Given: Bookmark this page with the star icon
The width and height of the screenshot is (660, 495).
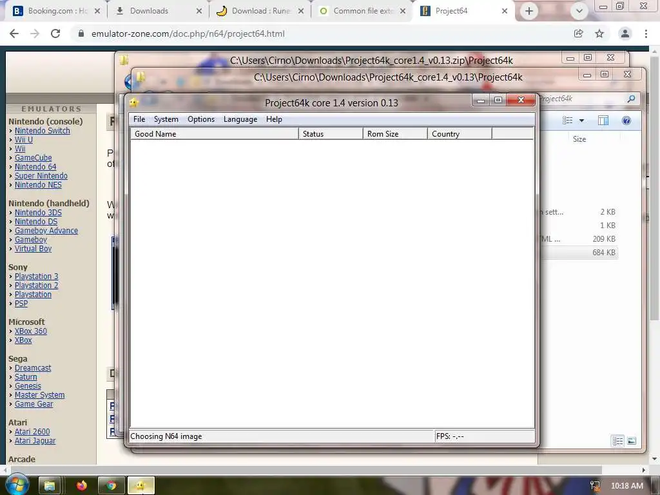Looking at the screenshot, I should (x=599, y=34).
